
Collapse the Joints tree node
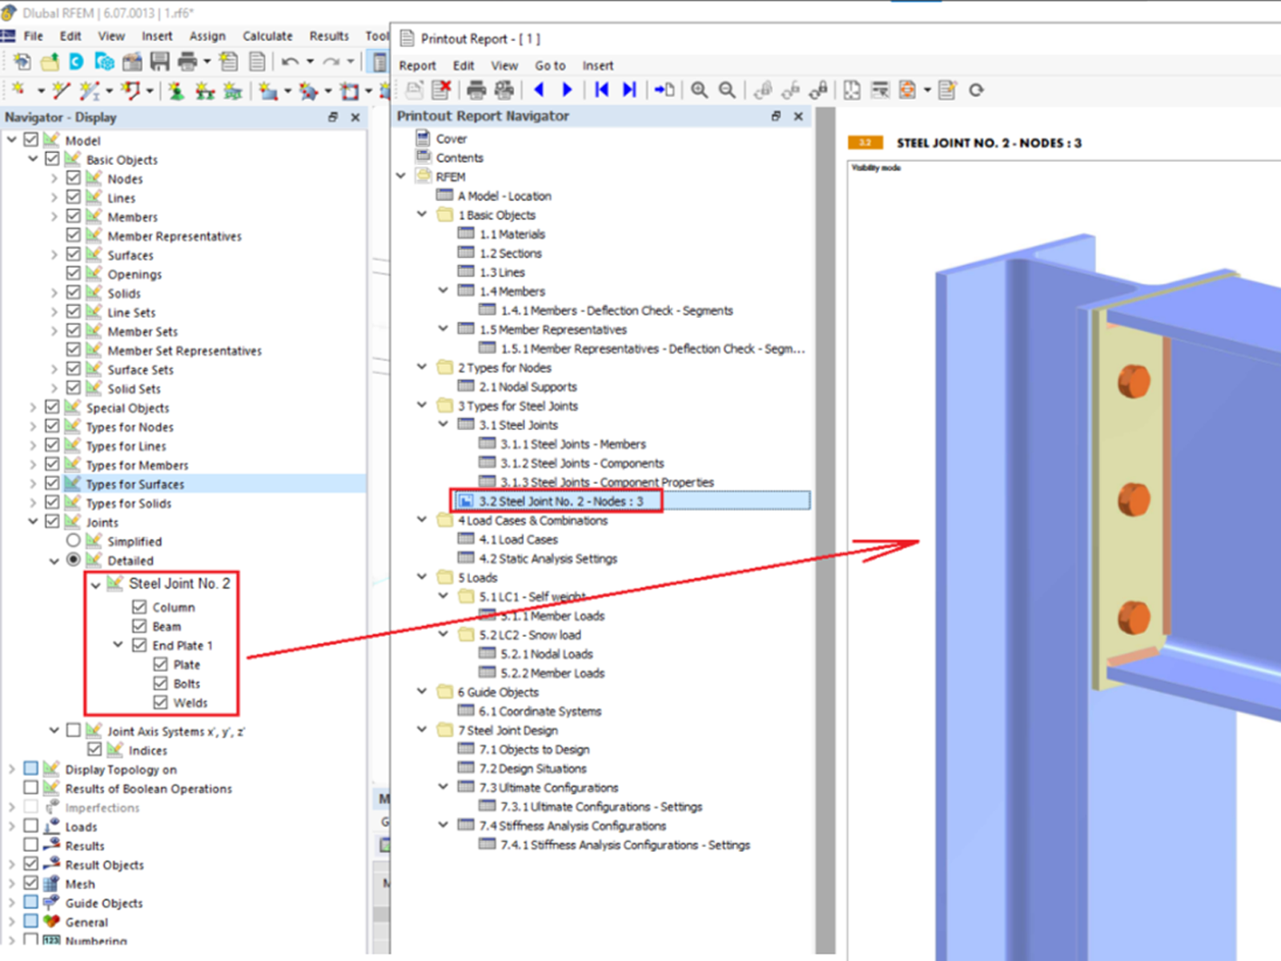[33, 522]
